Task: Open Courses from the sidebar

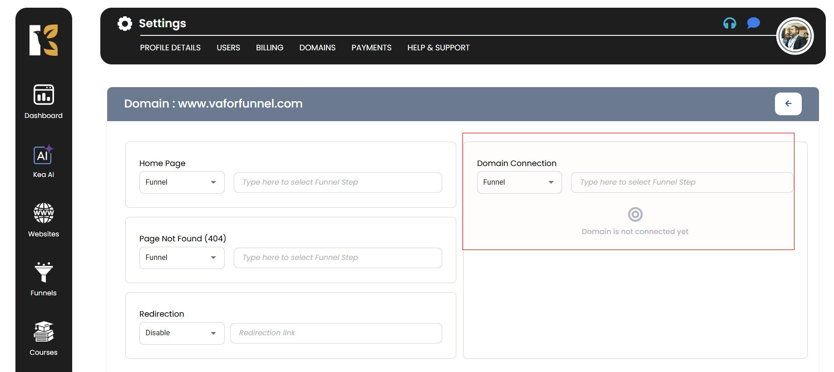Action: pyautogui.click(x=44, y=338)
